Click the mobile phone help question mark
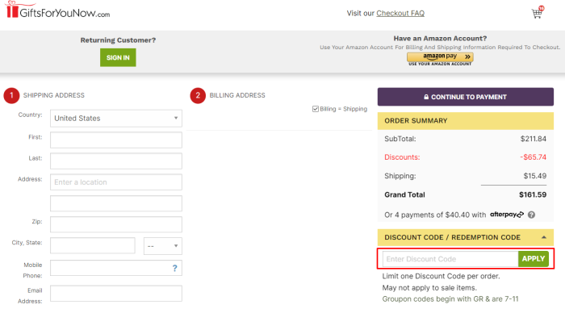The width and height of the screenshot is (565, 309). click(175, 268)
